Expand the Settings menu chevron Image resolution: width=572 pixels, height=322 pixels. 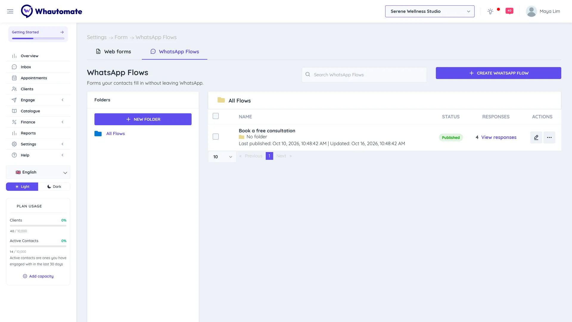63,144
